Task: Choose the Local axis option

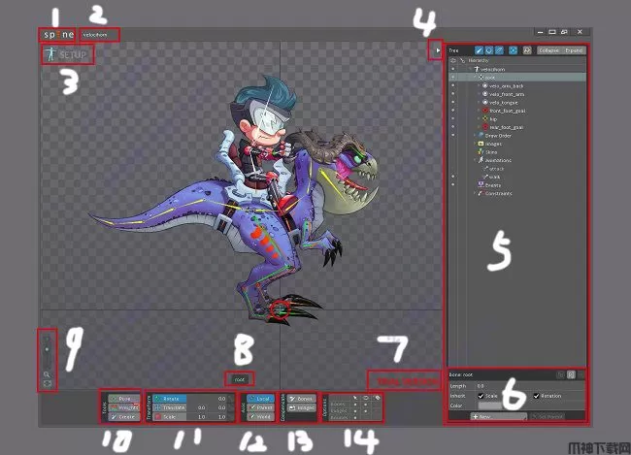Action: point(256,398)
